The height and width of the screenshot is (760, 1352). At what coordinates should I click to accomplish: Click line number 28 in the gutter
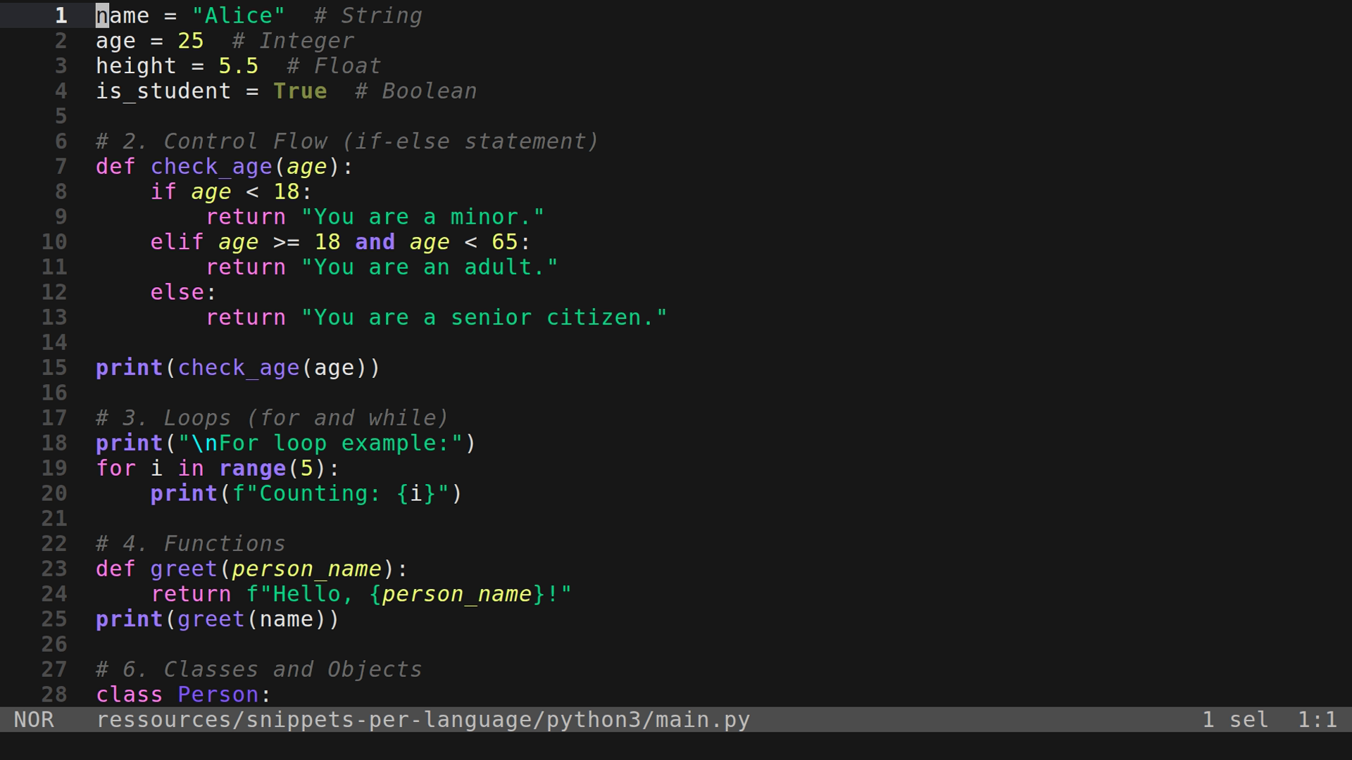tap(54, 695)
